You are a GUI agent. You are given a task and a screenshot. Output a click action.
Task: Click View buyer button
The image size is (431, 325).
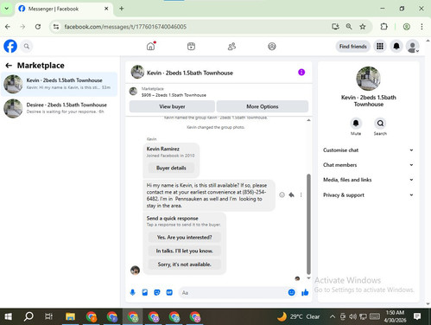pyautogui.click(x=172, y=106)
